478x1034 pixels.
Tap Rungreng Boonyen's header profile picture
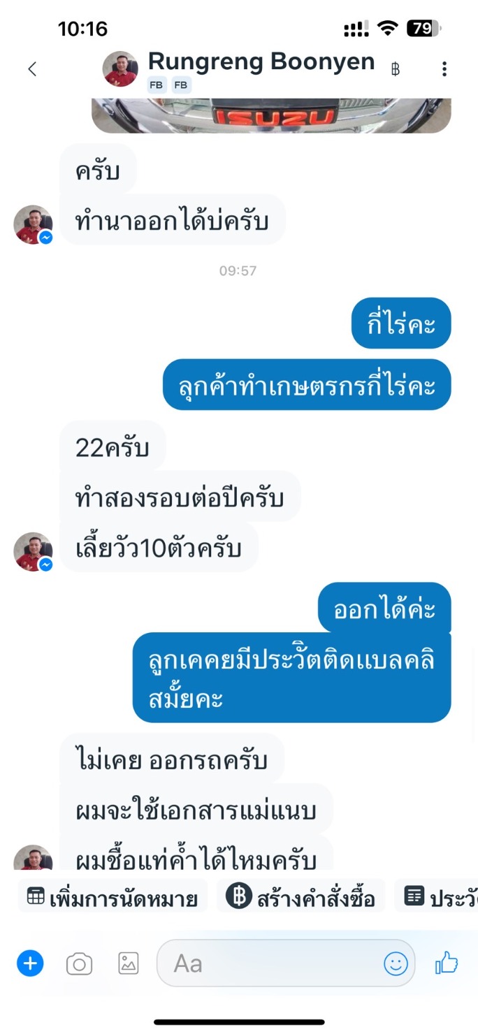click(120, 68)
